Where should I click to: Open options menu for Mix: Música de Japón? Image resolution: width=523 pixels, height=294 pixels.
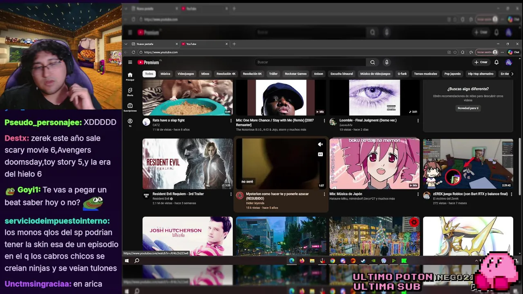tap(418, 194)
